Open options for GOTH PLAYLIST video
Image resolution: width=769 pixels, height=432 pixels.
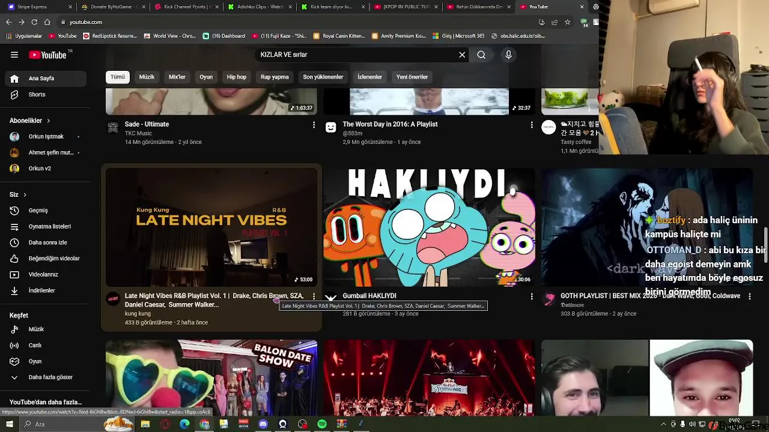[749, 296]
